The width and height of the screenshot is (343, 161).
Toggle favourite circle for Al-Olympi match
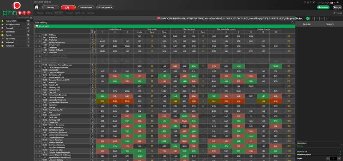[36, 41]
